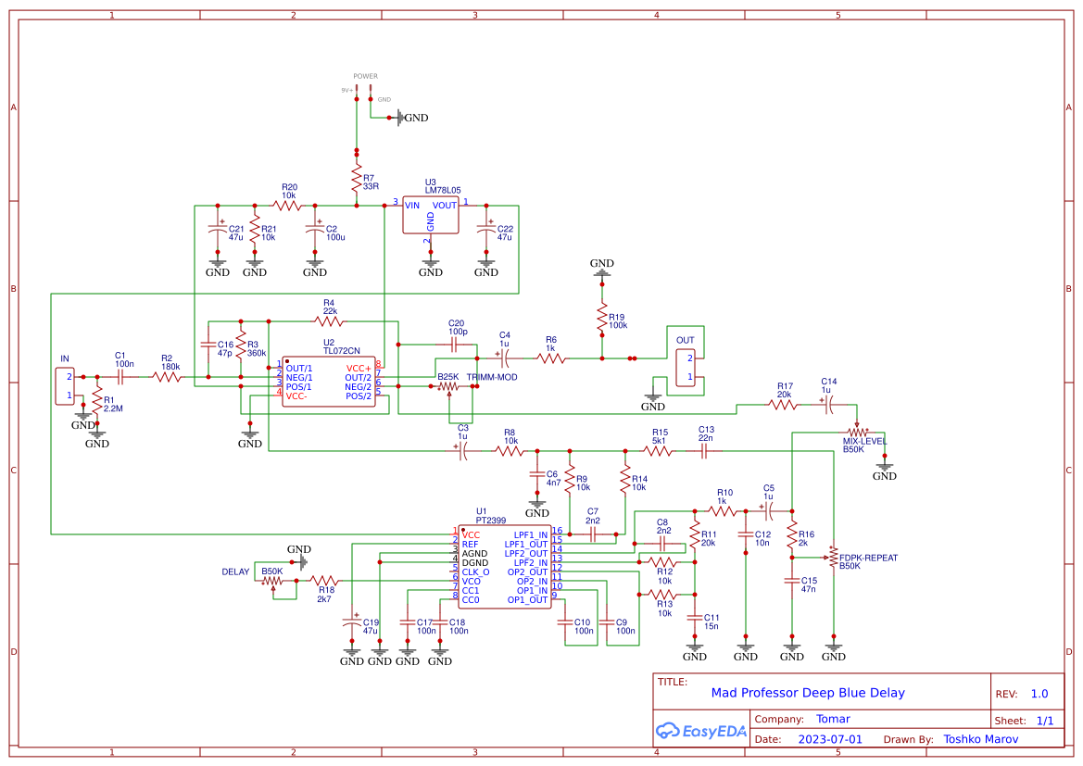Select the electrolytic capacitor C22 47u
The image size is (1083, 766).
pyautogui.click(x=486, y=231)
